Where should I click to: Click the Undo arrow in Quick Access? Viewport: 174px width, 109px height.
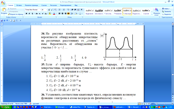point(7,20)
